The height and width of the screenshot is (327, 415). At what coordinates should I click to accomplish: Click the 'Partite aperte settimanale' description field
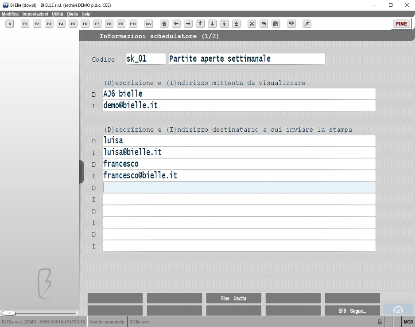click(x=247, y=59)
